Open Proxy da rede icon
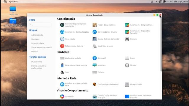 click(x=127, y=85)
